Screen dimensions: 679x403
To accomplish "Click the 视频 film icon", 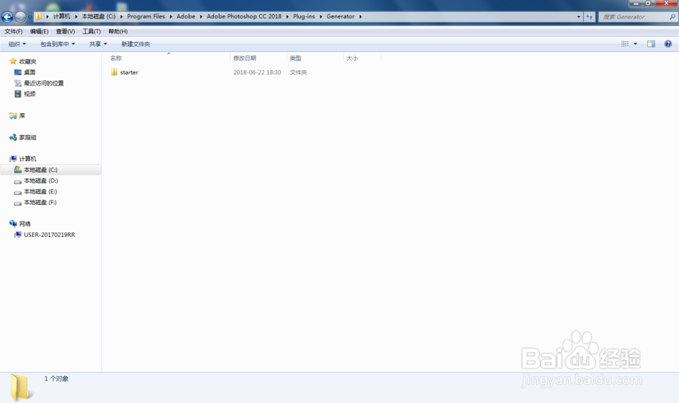I will point(18,94).
